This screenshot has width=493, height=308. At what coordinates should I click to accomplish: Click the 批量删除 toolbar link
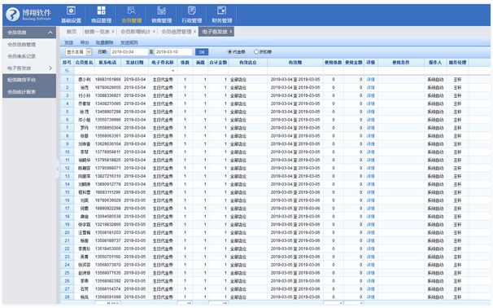[x=104, y=42]
